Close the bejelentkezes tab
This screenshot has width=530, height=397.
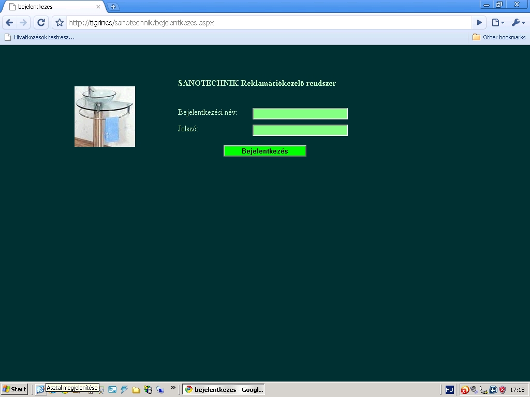(98, 6)
